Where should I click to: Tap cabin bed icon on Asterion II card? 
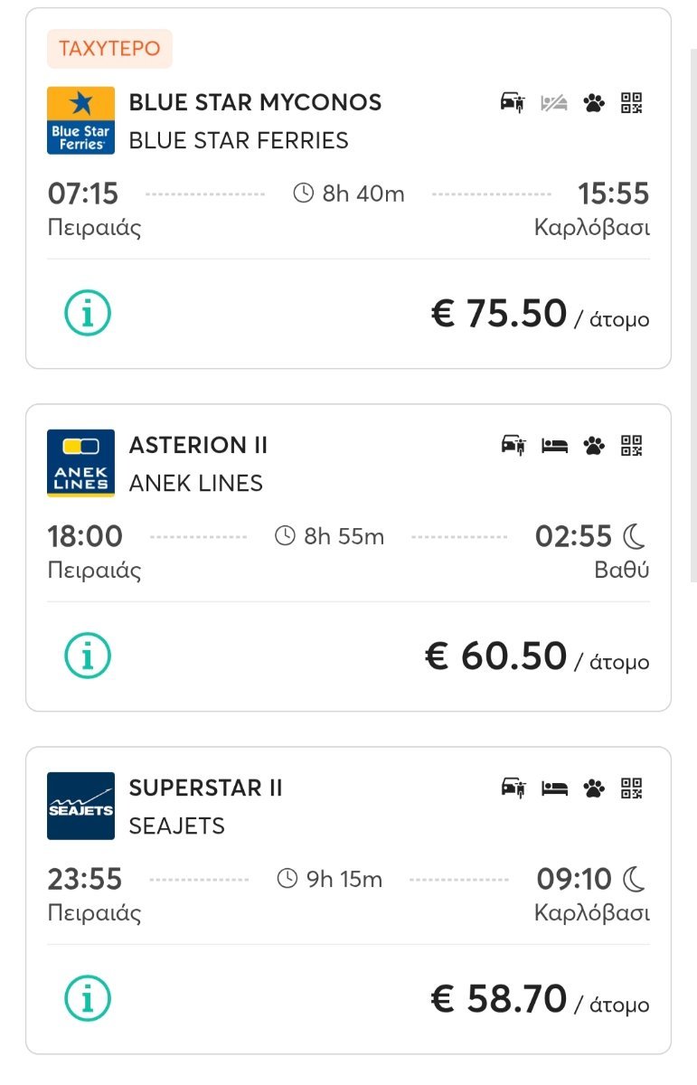click(554, 446)
